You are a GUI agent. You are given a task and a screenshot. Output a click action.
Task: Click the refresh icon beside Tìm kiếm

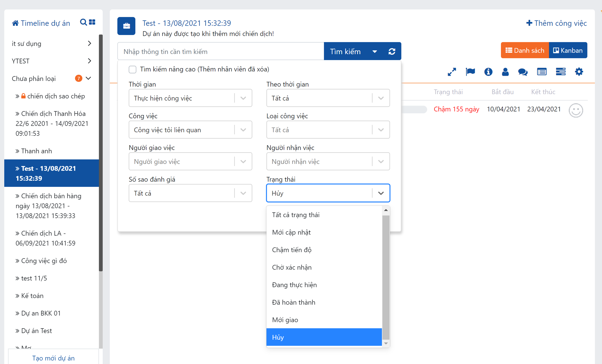point(392,51)
